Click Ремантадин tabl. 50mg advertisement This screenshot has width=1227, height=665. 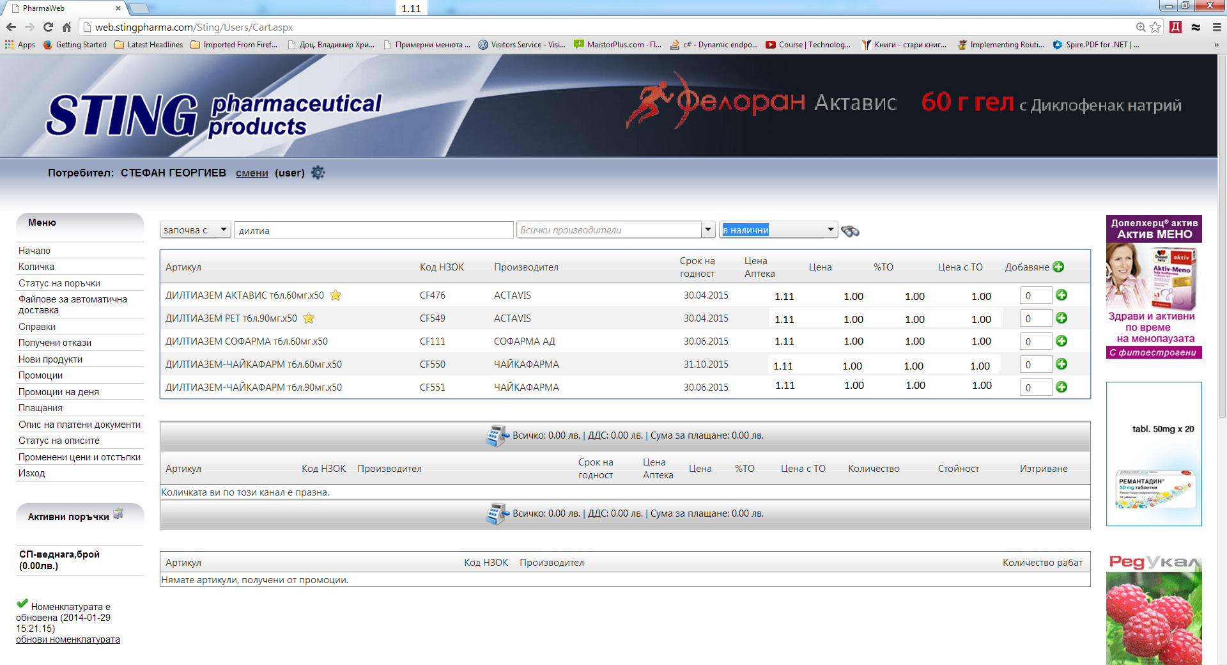1154,454
